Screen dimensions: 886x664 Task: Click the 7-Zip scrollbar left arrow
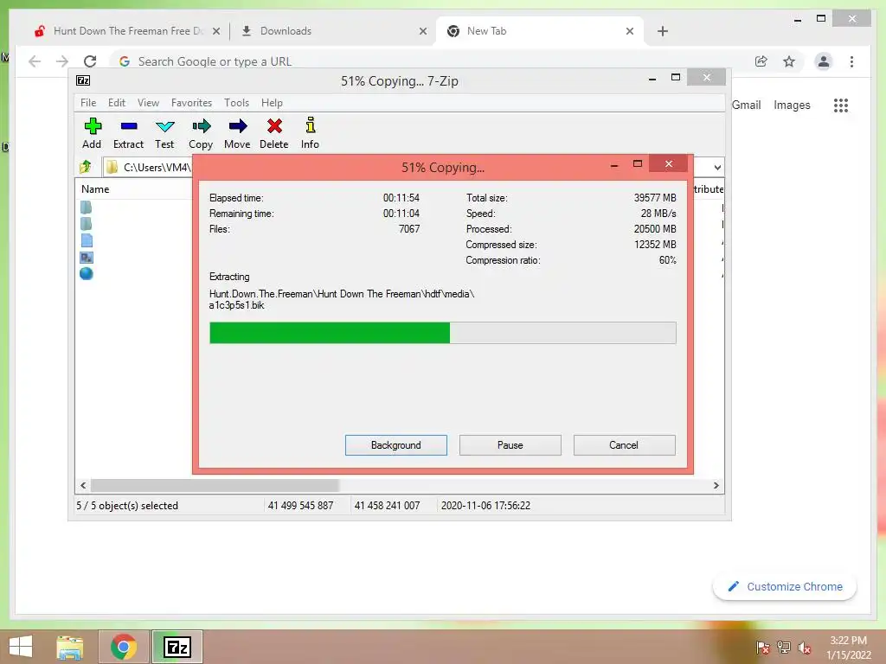pos(83,486)
